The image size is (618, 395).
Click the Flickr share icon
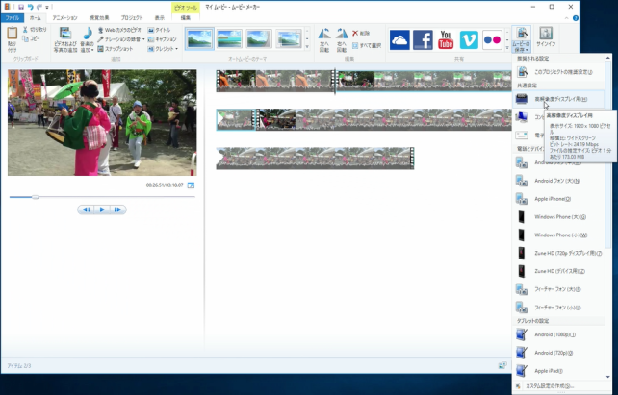click(x=493, y=39)
